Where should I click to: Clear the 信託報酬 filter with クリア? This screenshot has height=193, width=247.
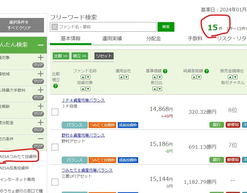[38, 113]
